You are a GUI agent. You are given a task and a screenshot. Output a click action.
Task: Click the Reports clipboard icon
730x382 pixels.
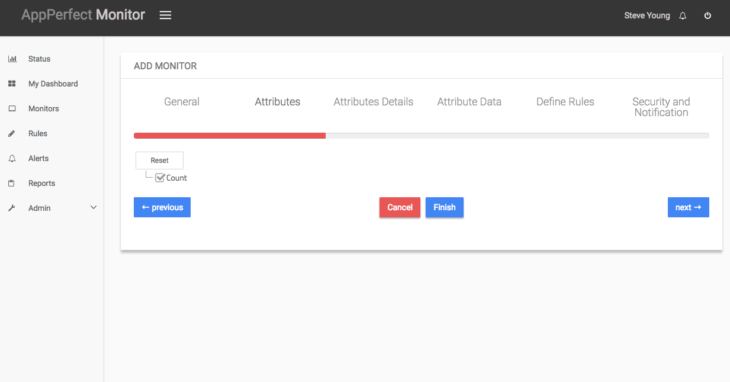coord(12,183)
